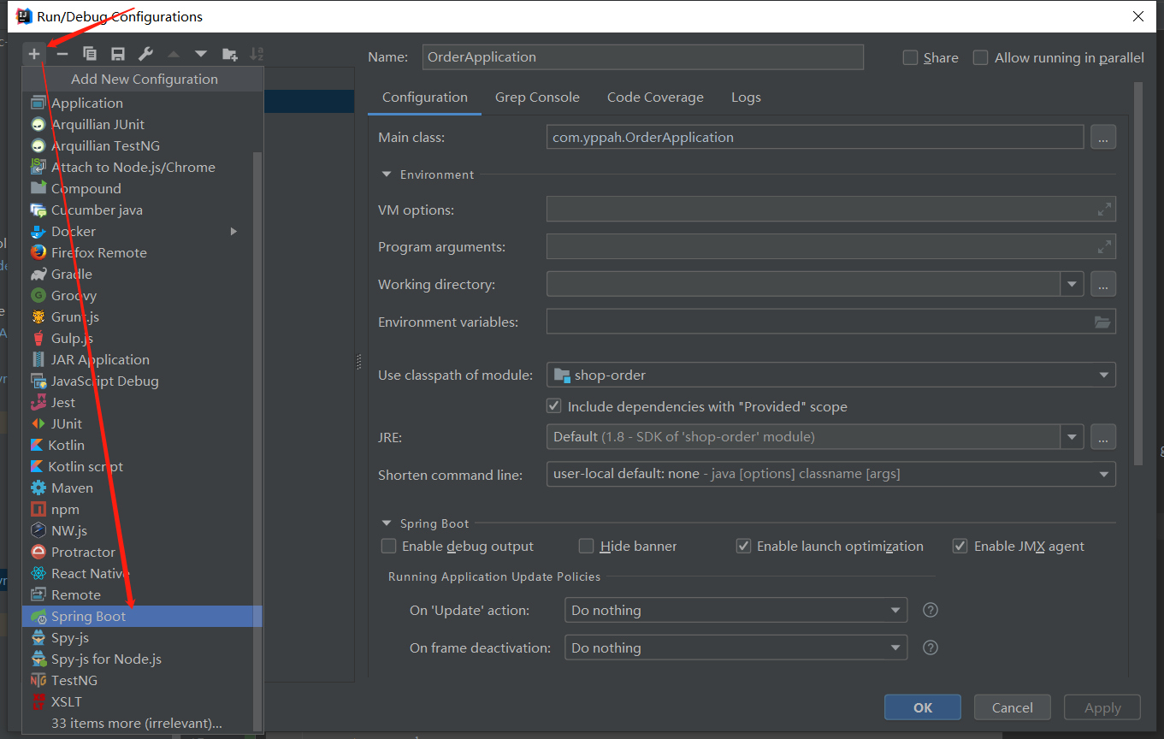Image resolution: width=1164 pixels, height=739 pixels.
Task: Toggle Include dependencies with Provided scope
Action: pos(554,406)
